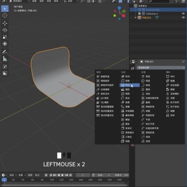Toggle Collection 2 exclude checkbox
Viewport: 187px width, 187px height.
coord(140,14)
